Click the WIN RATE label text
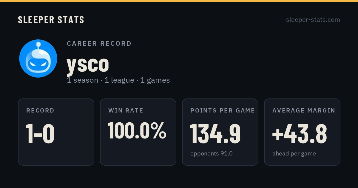 pos(126,111)
